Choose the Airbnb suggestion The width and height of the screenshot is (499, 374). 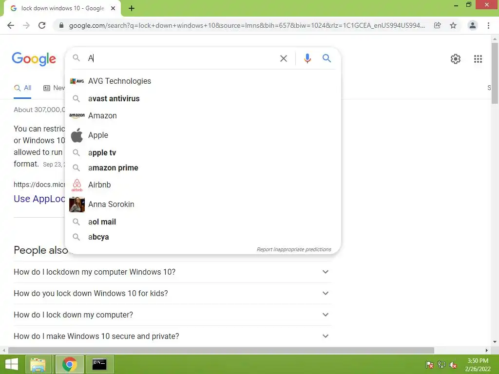point(203,185)
